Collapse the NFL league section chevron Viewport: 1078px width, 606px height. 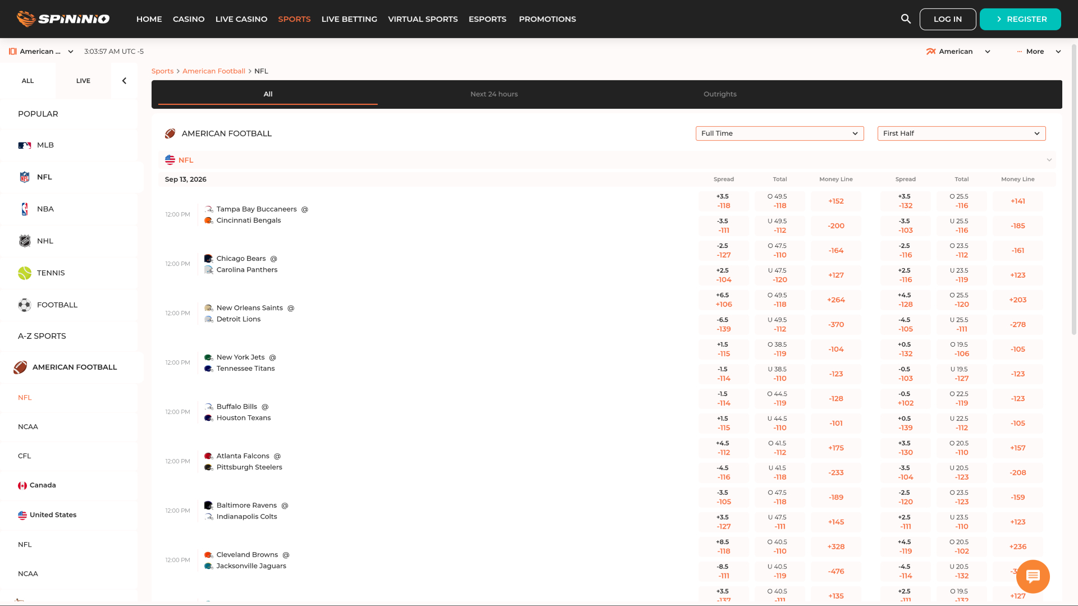click(x=1049, y=160)
